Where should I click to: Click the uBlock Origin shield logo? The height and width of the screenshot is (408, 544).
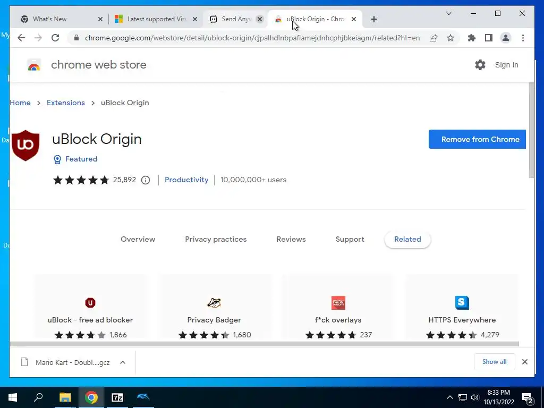tap(25, 146)
